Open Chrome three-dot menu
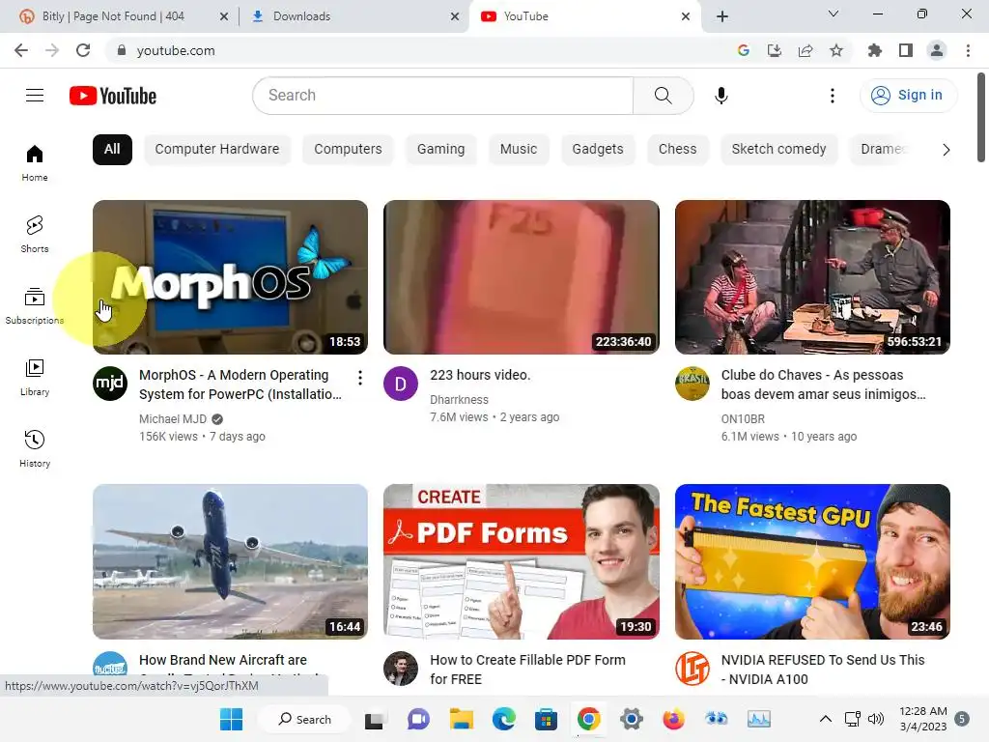The height and width of the screenshot is (742, 989). click(968, 50)
